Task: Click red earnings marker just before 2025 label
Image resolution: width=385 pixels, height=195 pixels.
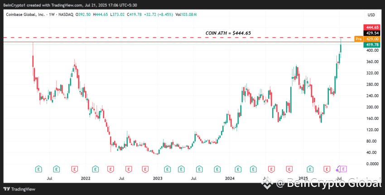Action: pos(289,169)
